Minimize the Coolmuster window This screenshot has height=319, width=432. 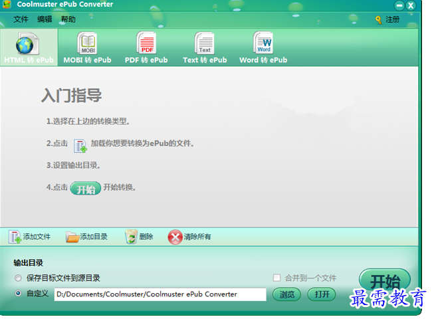click(x=399, y=5)
